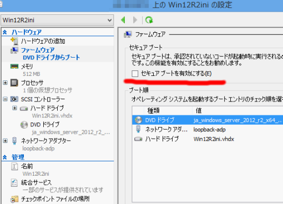This screenshot has height=204, width=283.
Task: Open the Win12R2ini virtual machine dropdown
Action: tap(57, 20)
